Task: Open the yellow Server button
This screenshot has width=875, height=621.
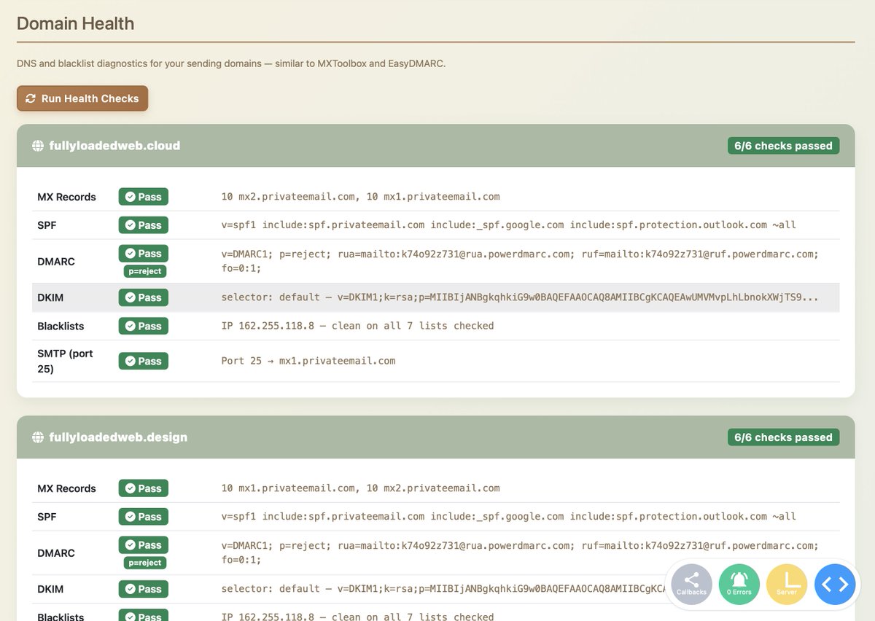Action: click(787, 585)
